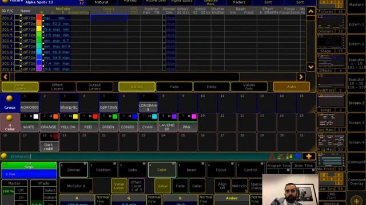Open the Tool Macros view thumbnail
Screen dimensions: 366x205
pos(331,122)
